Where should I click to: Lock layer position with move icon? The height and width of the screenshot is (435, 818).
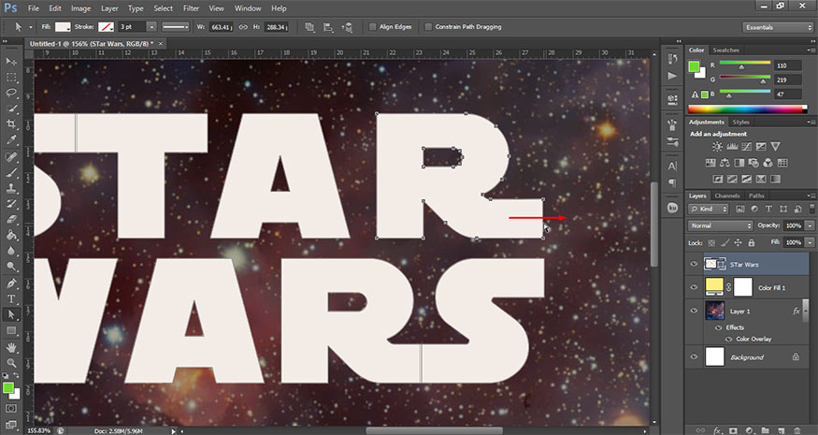[x=738, y=243]
